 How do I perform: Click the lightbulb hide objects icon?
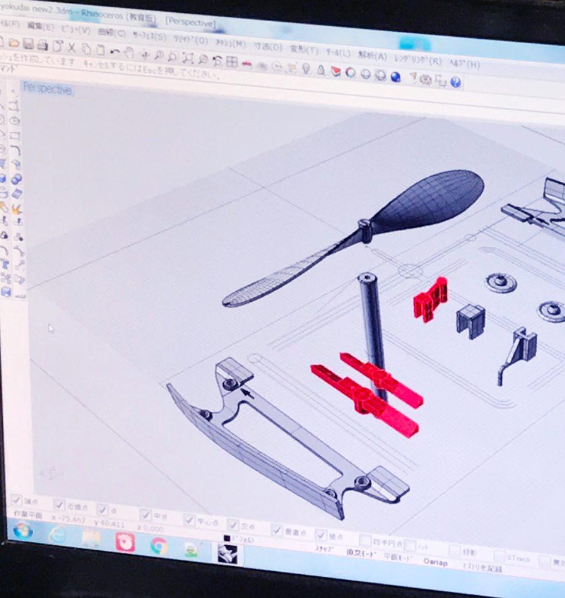click(306, 68)
